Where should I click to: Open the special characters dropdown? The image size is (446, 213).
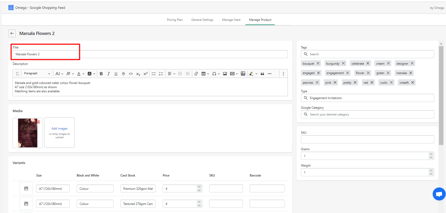216,74
